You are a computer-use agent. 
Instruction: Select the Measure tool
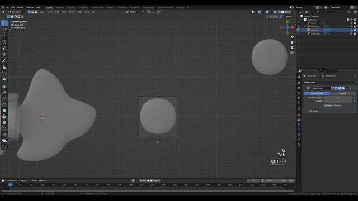(4, 67)
